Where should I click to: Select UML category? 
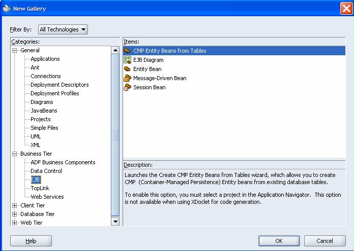click(36, 136)
